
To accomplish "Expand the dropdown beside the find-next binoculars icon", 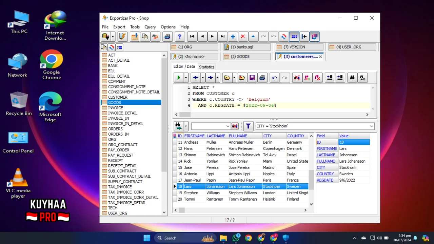I will pyautogui.click(x=186, y=126).
